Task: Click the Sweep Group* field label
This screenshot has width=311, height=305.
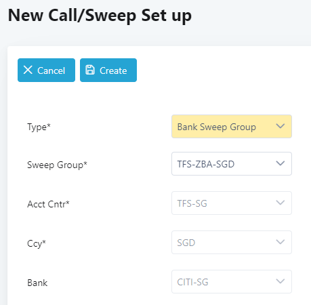Action: point(57,165)
